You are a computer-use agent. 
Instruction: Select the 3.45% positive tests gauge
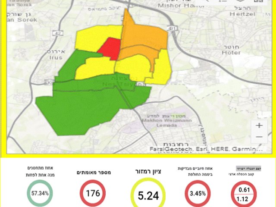[198, 194]
